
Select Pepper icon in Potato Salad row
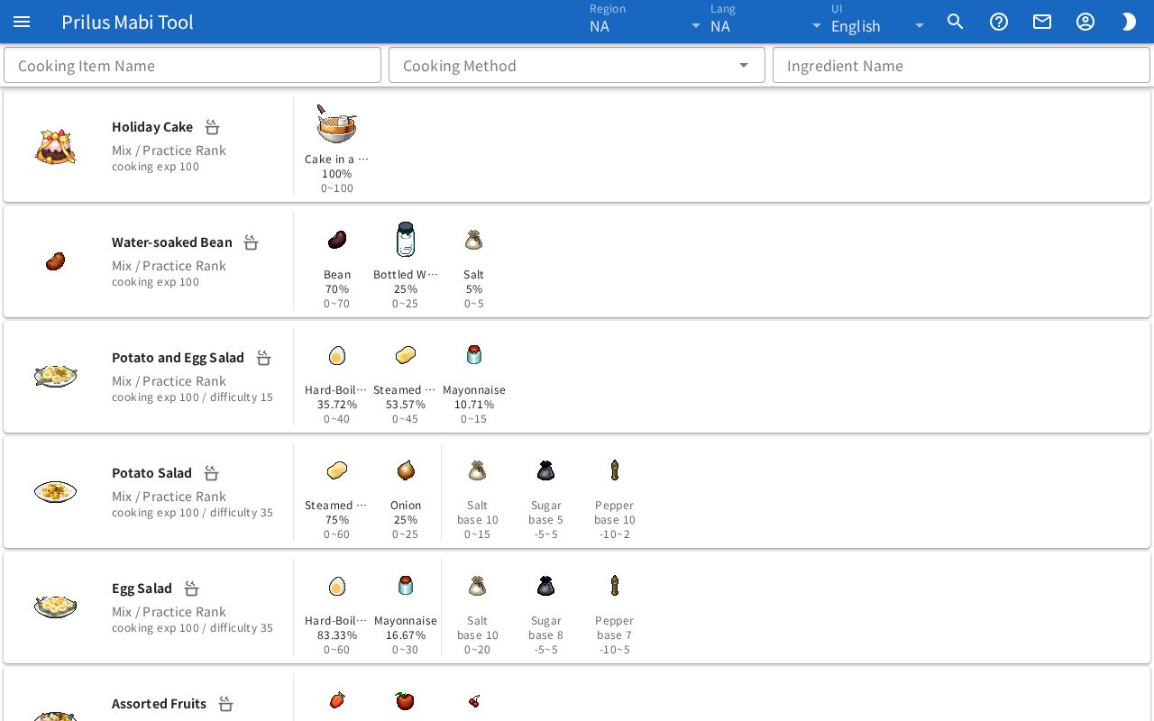(x=615, y=470)
